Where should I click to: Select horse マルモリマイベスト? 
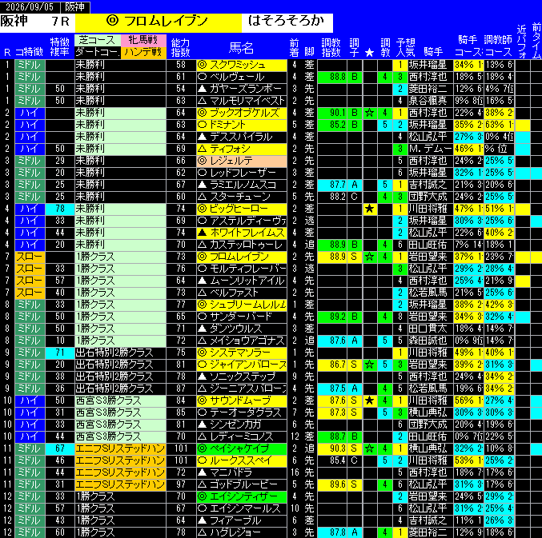(x=242, y=101)
